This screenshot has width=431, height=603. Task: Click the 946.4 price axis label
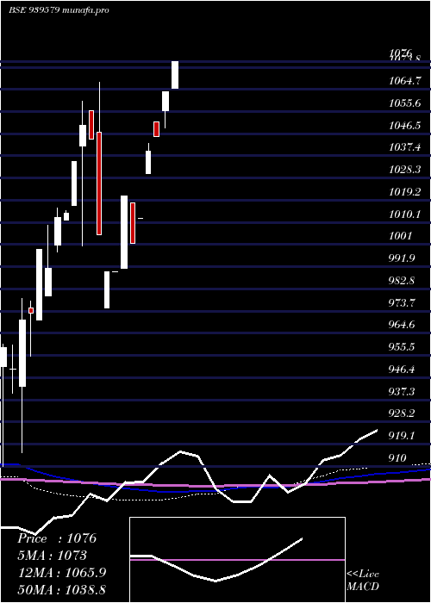click(x=402, y=370)
